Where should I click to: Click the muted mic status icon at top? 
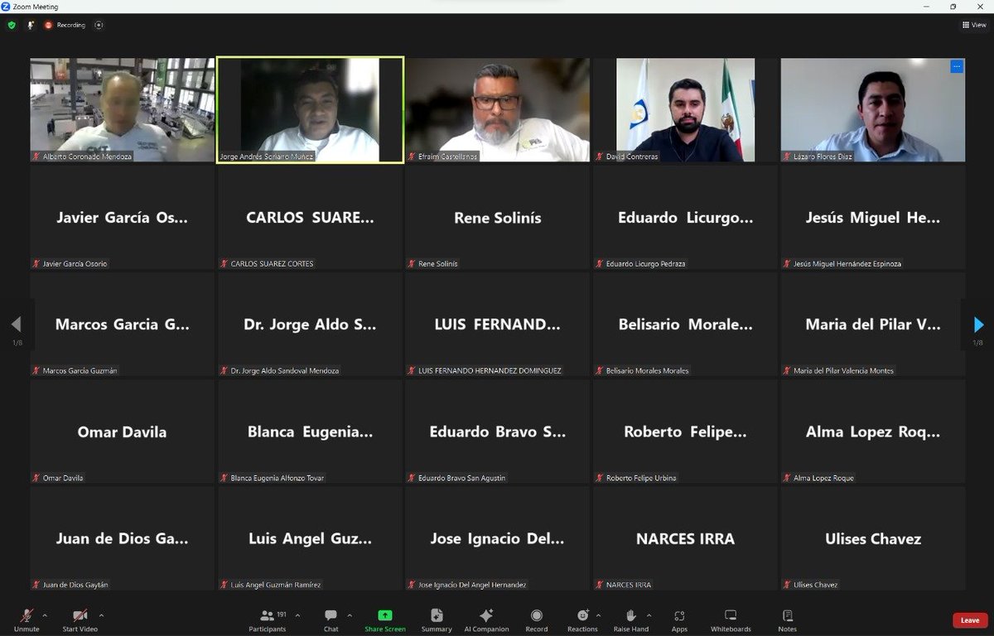[x=31, y=25]
